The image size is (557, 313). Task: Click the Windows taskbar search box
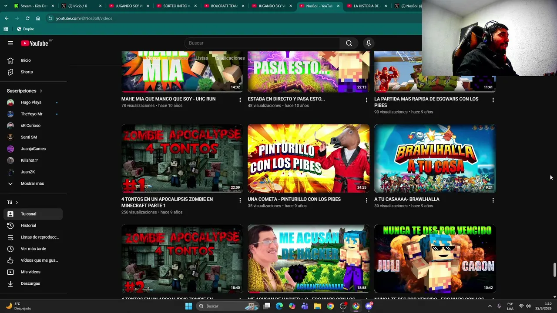point(228,306)
